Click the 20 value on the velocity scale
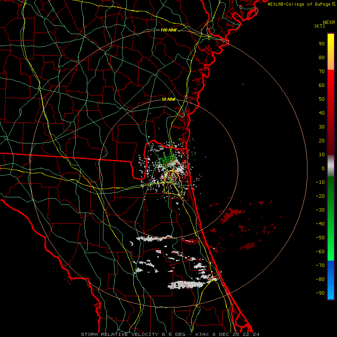The height and width of the screenshot is (337, 337). coord(322,141)
